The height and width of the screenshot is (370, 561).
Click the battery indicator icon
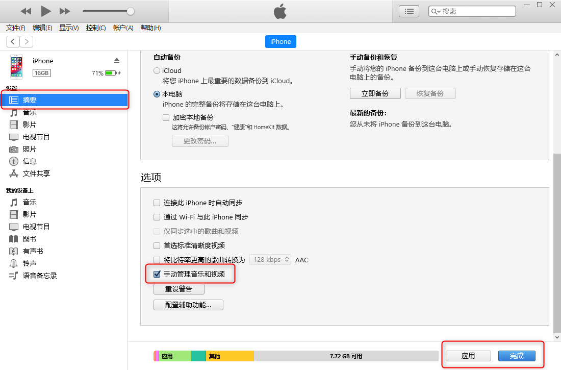point(111,73)
